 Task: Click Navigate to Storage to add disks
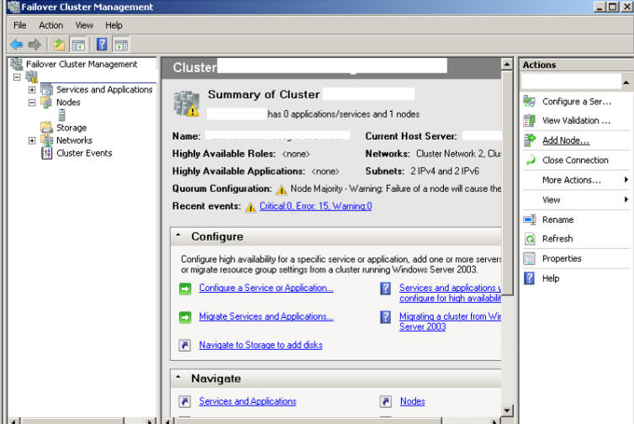[x=261, y=345]
